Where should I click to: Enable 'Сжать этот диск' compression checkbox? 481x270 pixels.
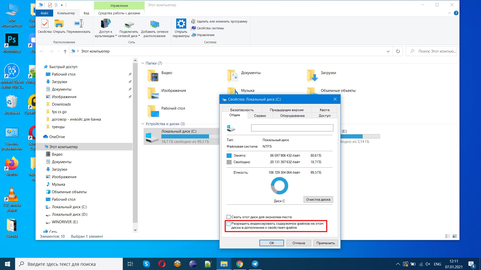coord(229,217)
